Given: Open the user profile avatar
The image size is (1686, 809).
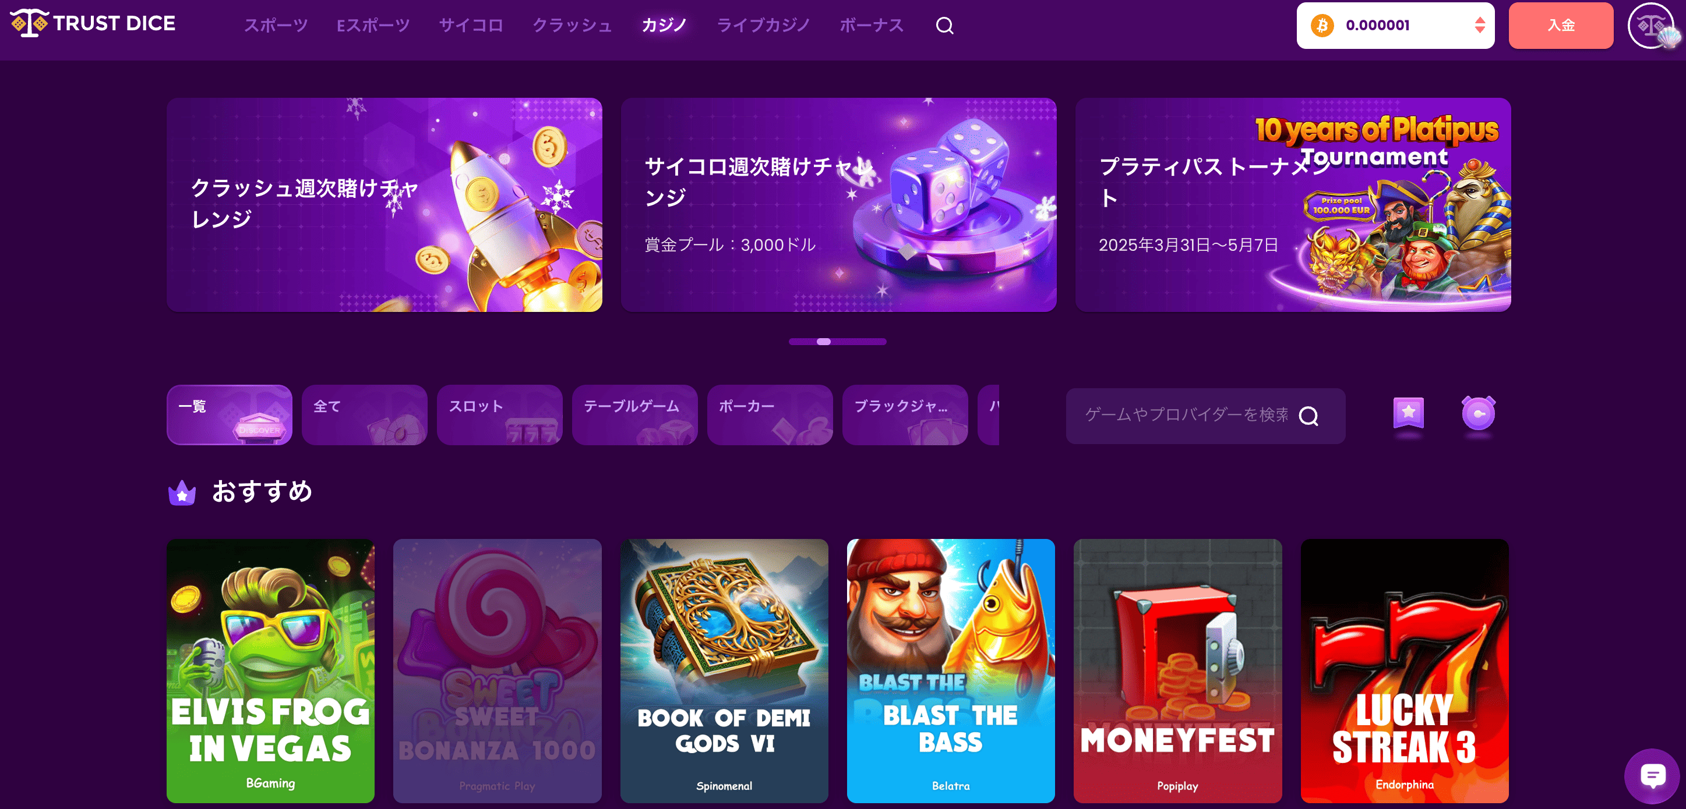Looking at the screenshot, I should (1650, 26).
